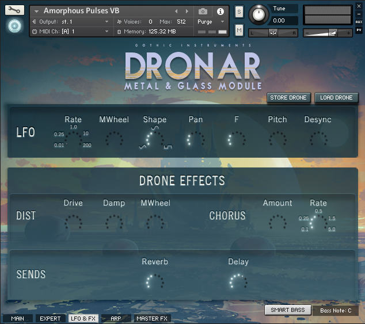Click the Max voices value 512
This screenshot has width=365, height=324.
(181, 22)
